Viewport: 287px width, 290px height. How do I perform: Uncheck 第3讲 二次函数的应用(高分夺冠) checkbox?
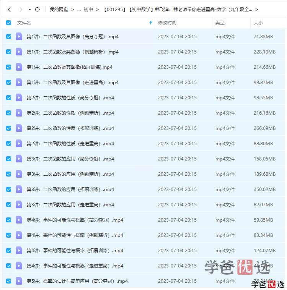tap(8, 159)
